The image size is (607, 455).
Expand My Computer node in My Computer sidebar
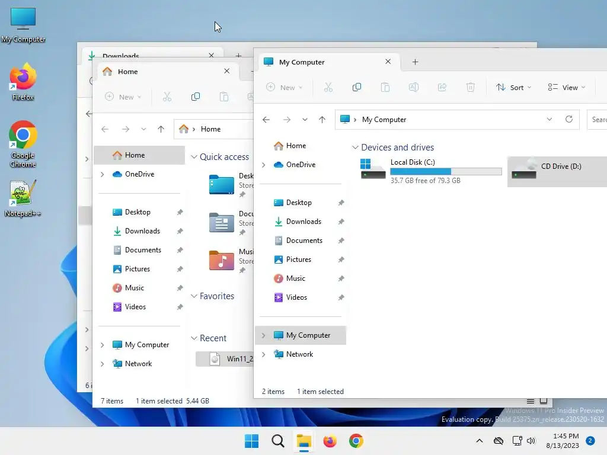tap(264, 335)
